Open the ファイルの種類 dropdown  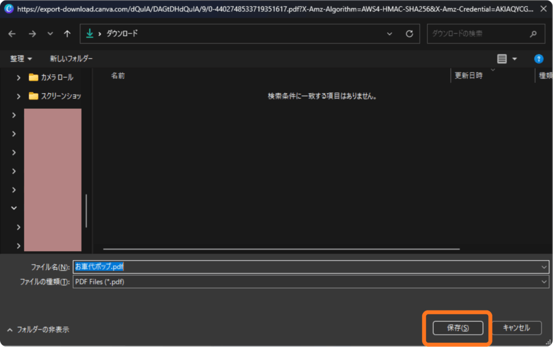544,282
